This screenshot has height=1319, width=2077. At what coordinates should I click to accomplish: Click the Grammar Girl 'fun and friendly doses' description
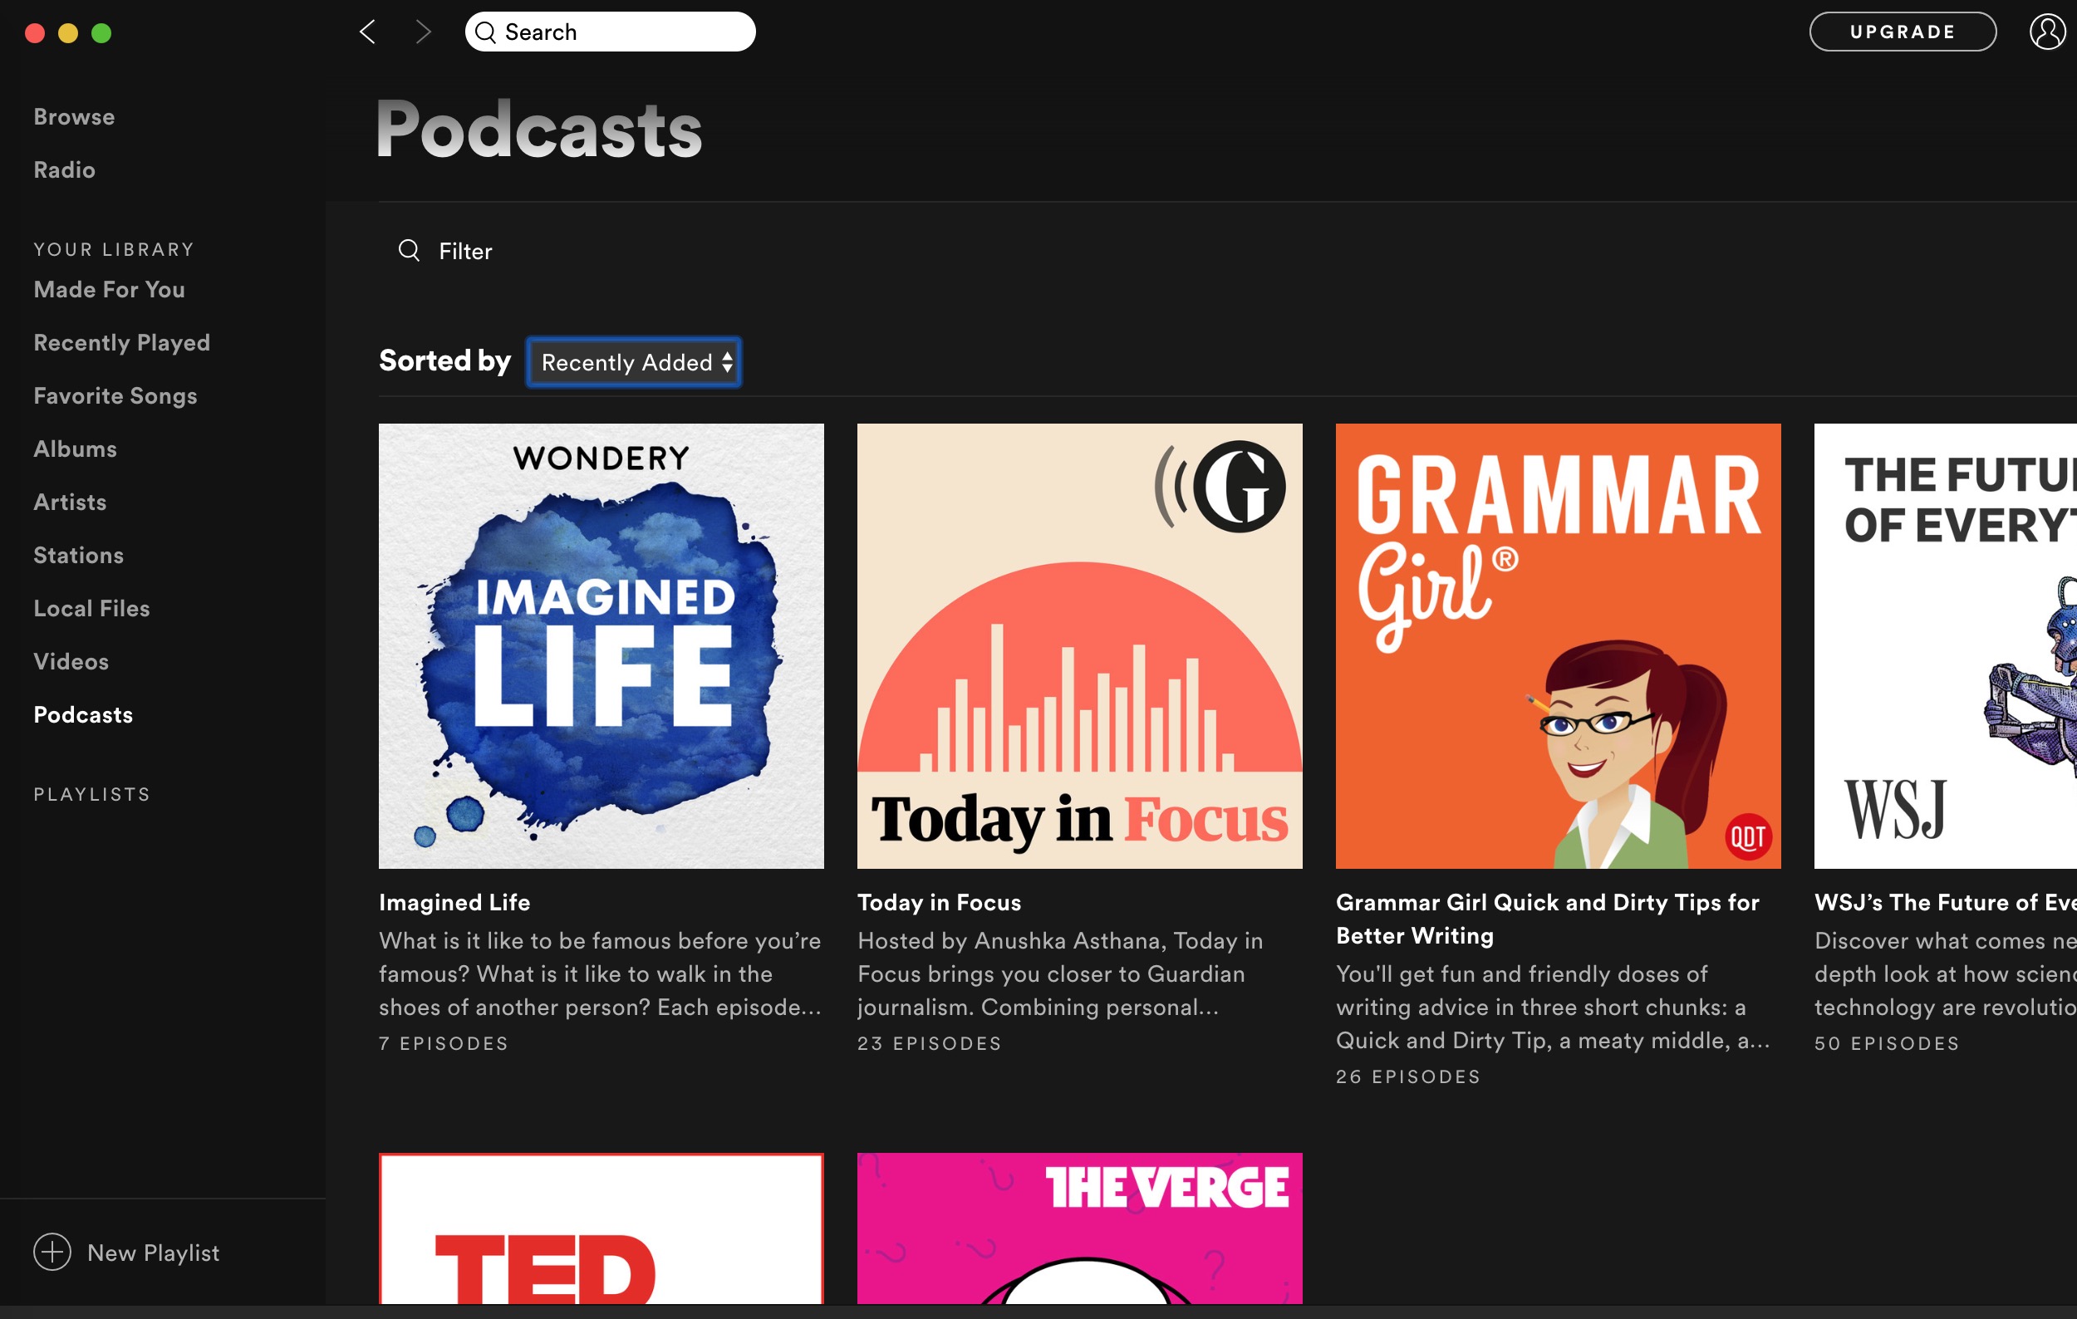click(1554, 1007)
